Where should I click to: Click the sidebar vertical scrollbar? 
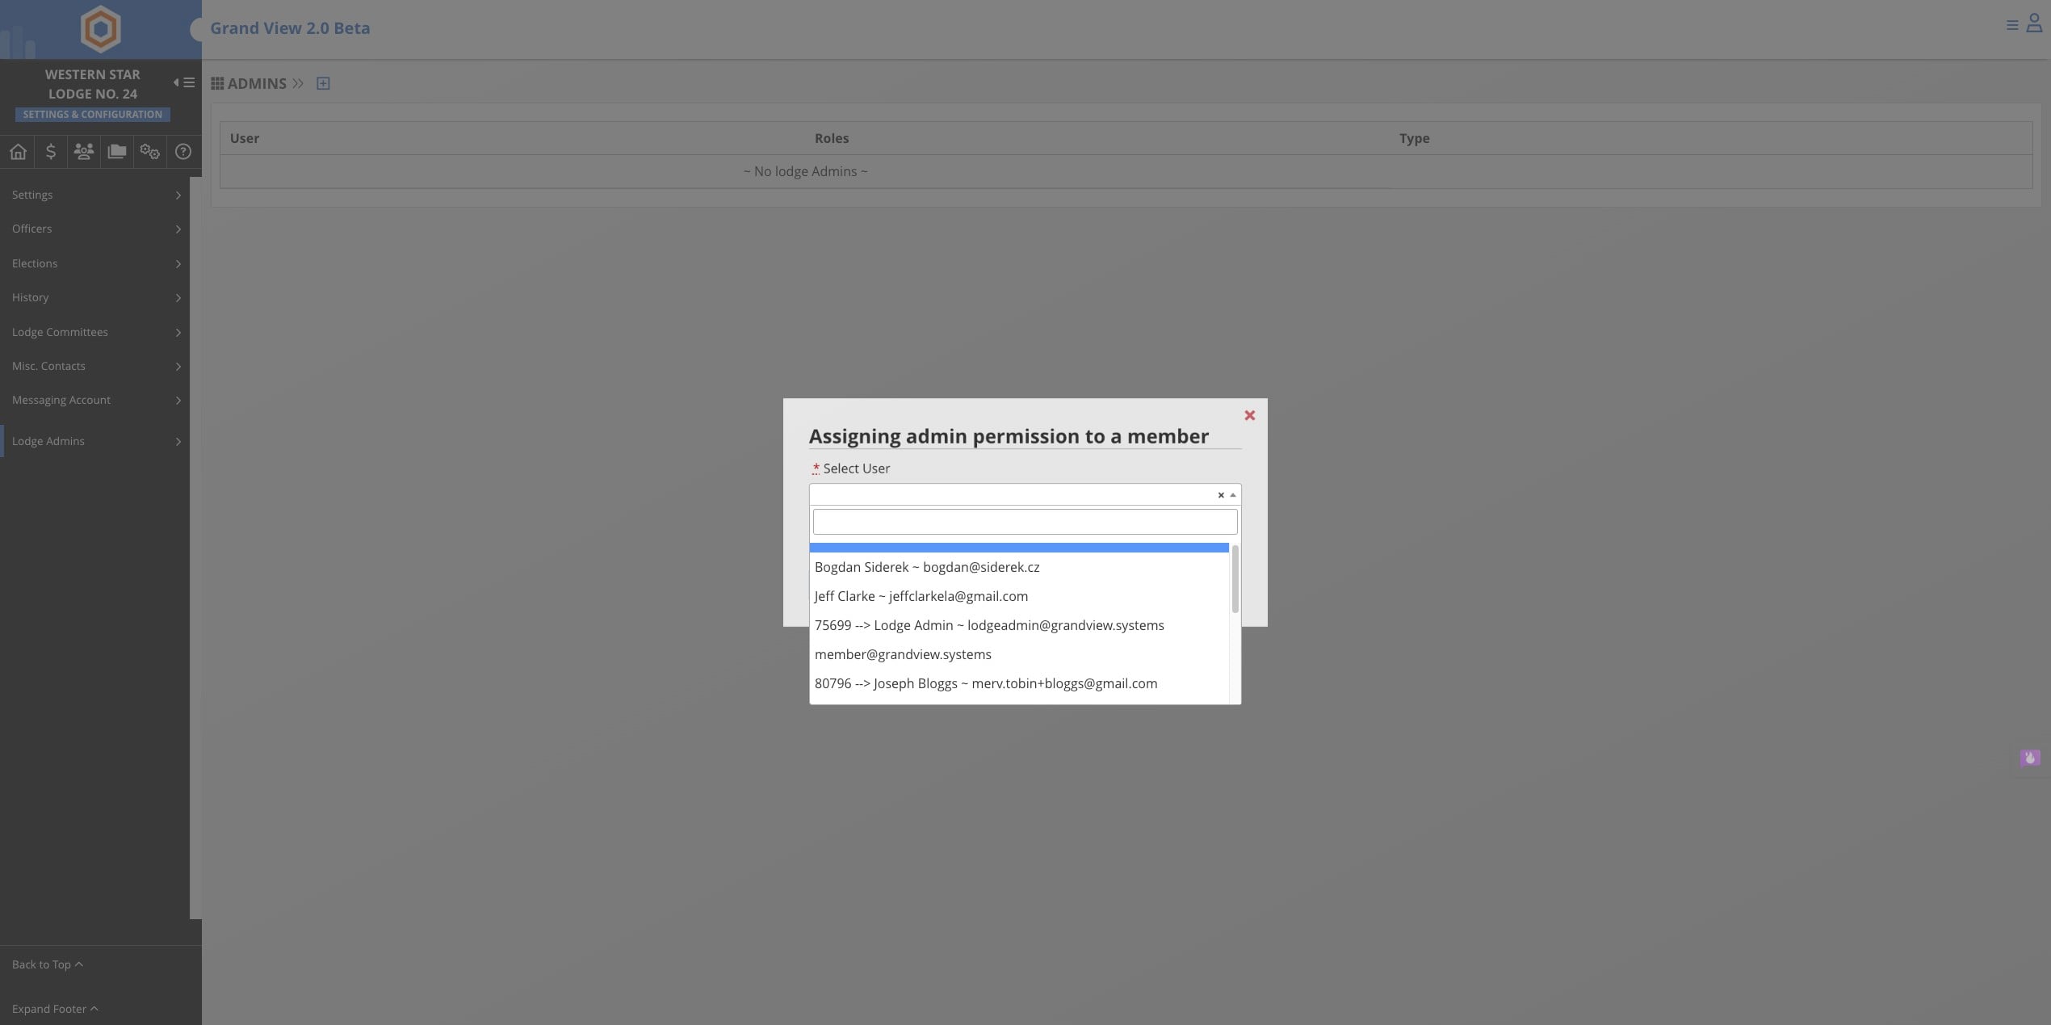tap(195, 548)
